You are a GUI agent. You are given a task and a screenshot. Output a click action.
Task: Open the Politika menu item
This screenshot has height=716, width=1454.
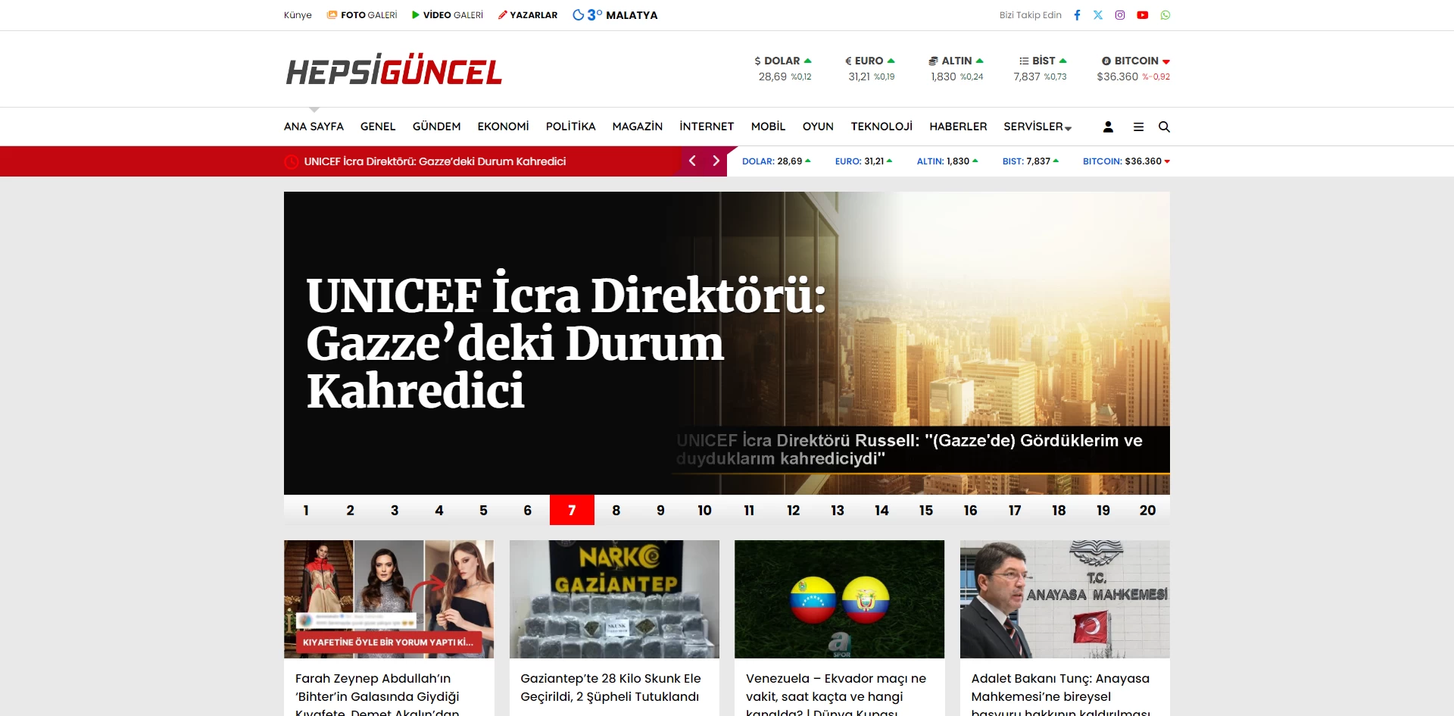point(570,127)
